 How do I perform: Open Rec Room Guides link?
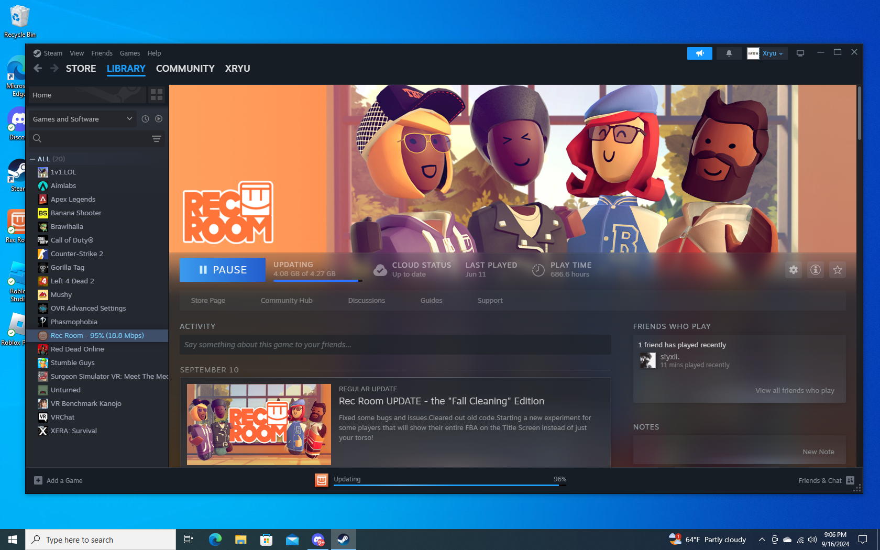tap(431, 301)
